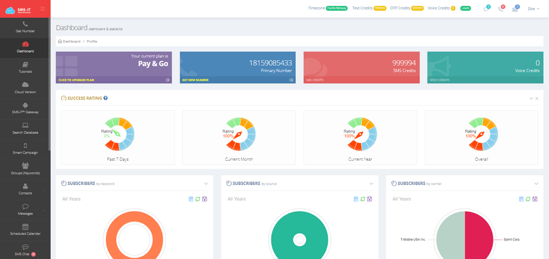
Task: Click the Get New Number link
Action: [x=195, y=80]
